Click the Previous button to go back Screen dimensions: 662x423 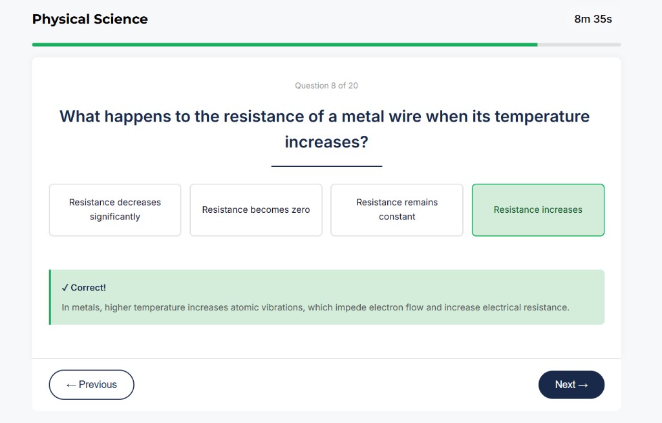91,384
